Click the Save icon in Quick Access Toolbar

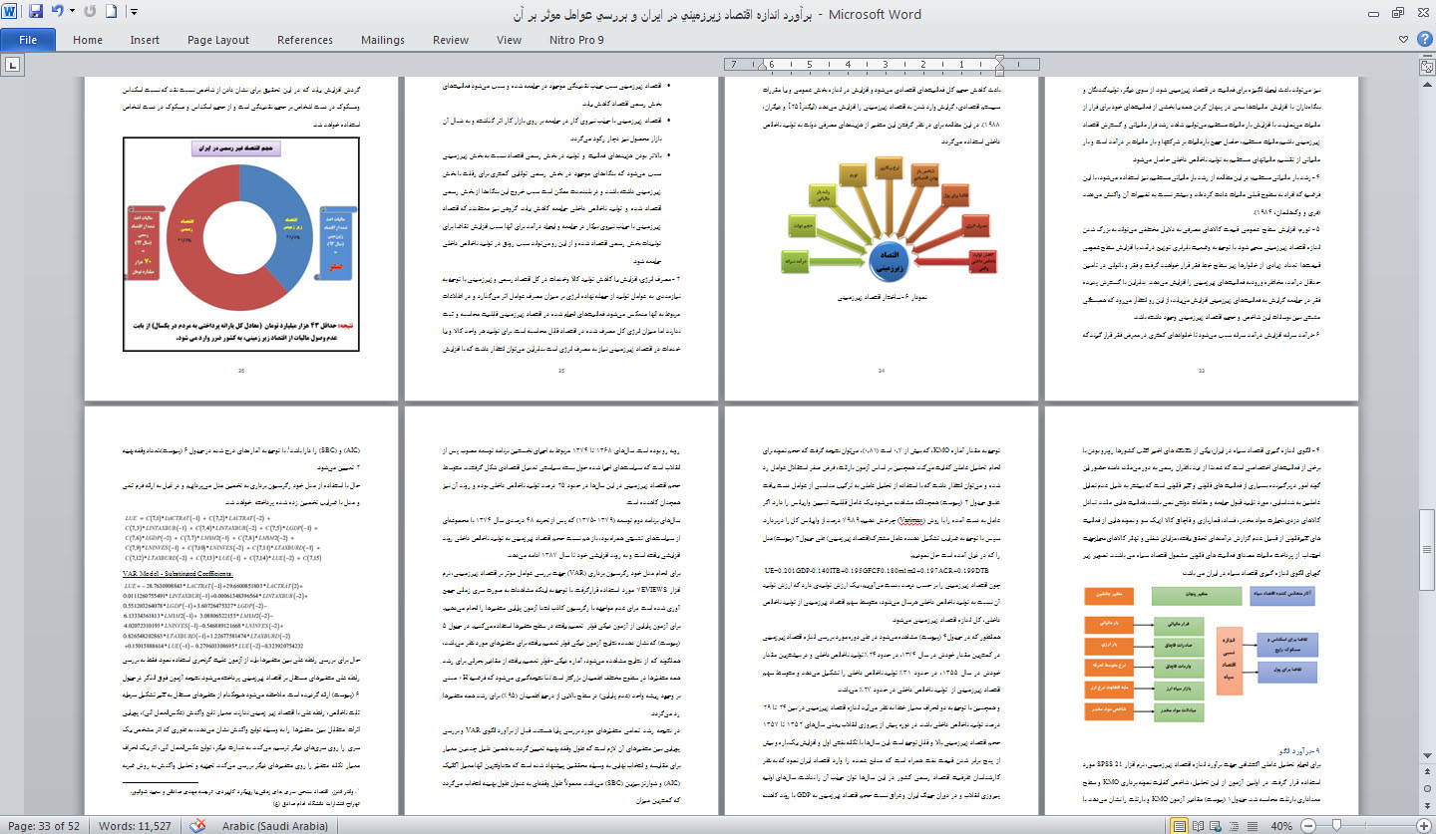(x=36, y=13)
